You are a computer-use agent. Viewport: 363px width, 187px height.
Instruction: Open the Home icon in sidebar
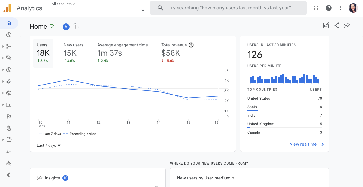pos(9,23)
